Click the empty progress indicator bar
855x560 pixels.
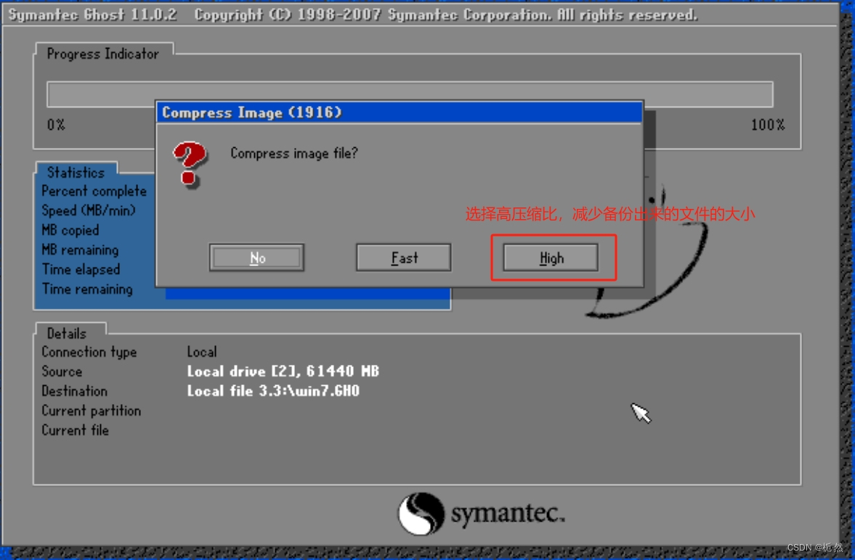(410, 94)
